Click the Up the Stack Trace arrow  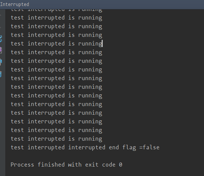tap(1, 15)
